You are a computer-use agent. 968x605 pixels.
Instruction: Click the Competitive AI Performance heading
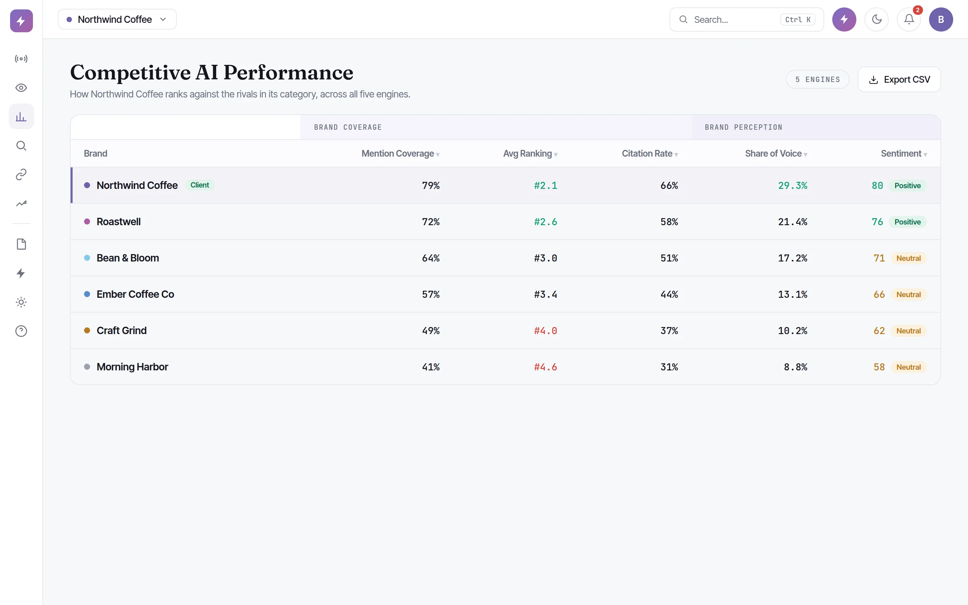coord(212,72)
